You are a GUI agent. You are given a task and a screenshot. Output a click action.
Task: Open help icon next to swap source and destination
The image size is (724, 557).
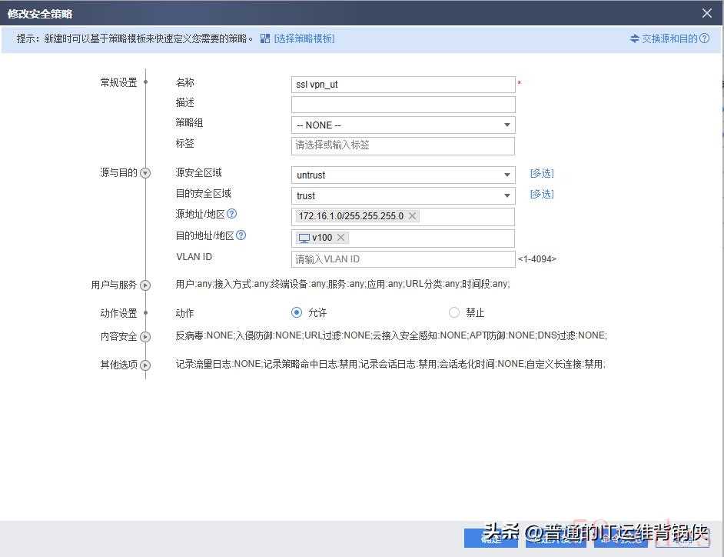pos(704,38)
